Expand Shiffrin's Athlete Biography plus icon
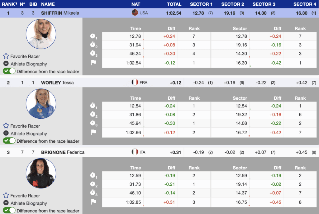 pos(6,64)
